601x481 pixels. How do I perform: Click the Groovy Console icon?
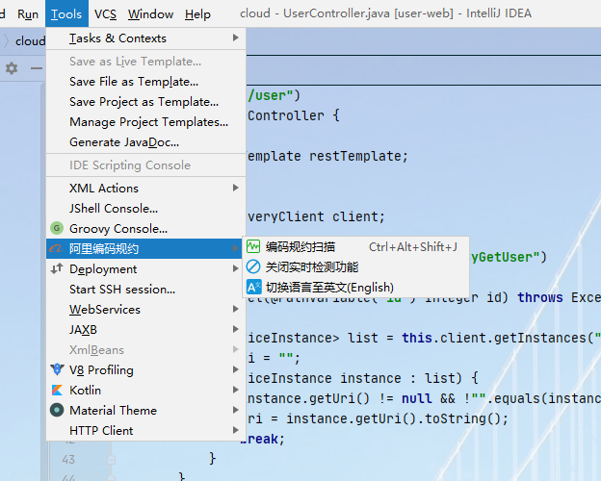(x=57, y=229)
